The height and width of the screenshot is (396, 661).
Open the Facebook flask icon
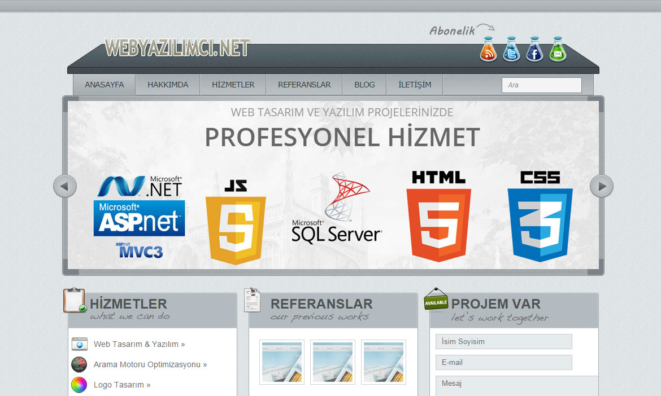coord(534,49)
